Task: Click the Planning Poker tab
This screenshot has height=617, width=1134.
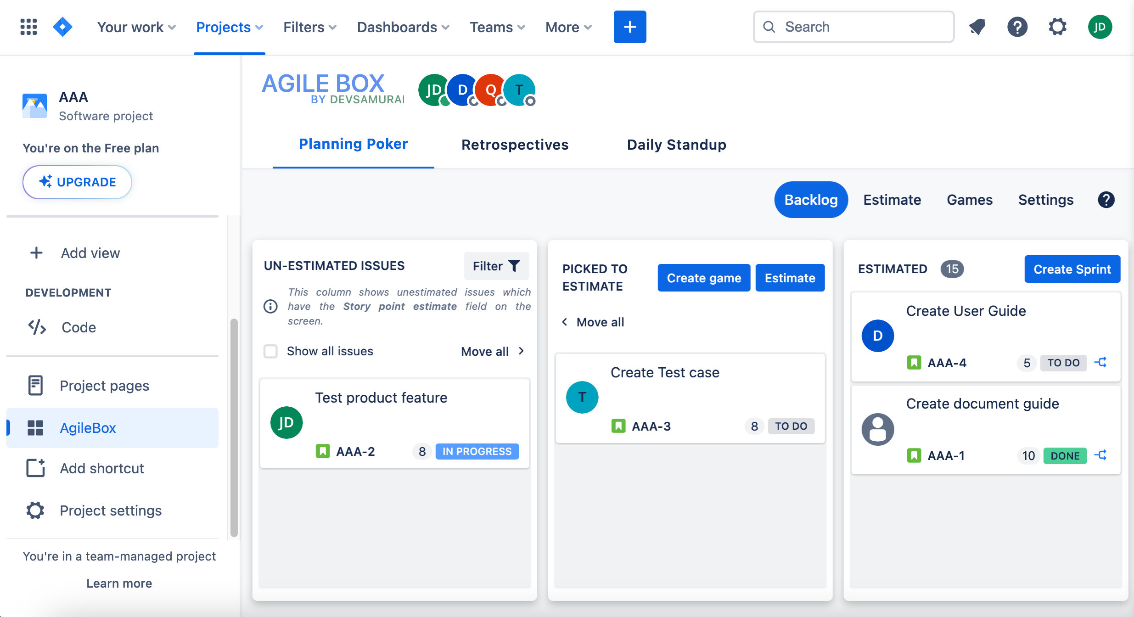Action: [x=353, y=144]
